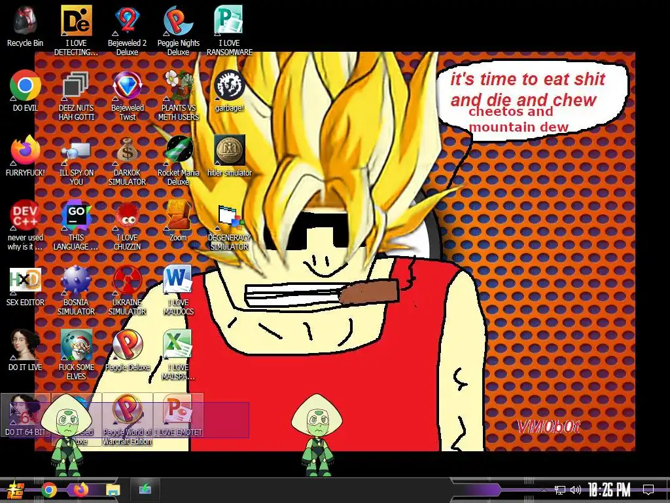Open the HxD hex editor shortcut
The image size is (670, 503).
[26, 286]
